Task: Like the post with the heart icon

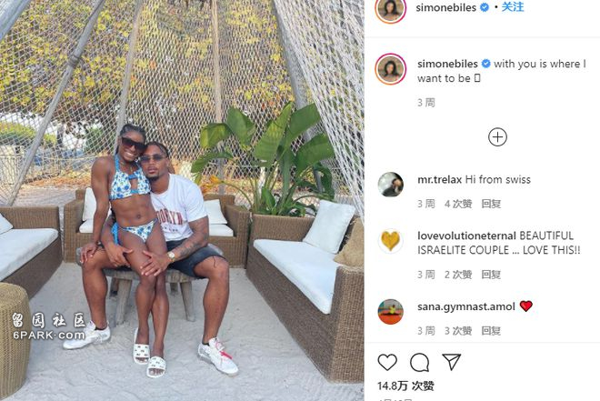Action: [x=387, y=362]
